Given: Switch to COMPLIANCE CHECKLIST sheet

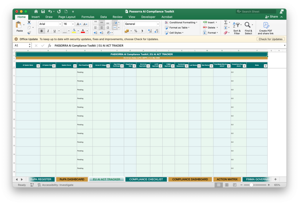Looking at the screenshot, I should (x=146, y=179).
